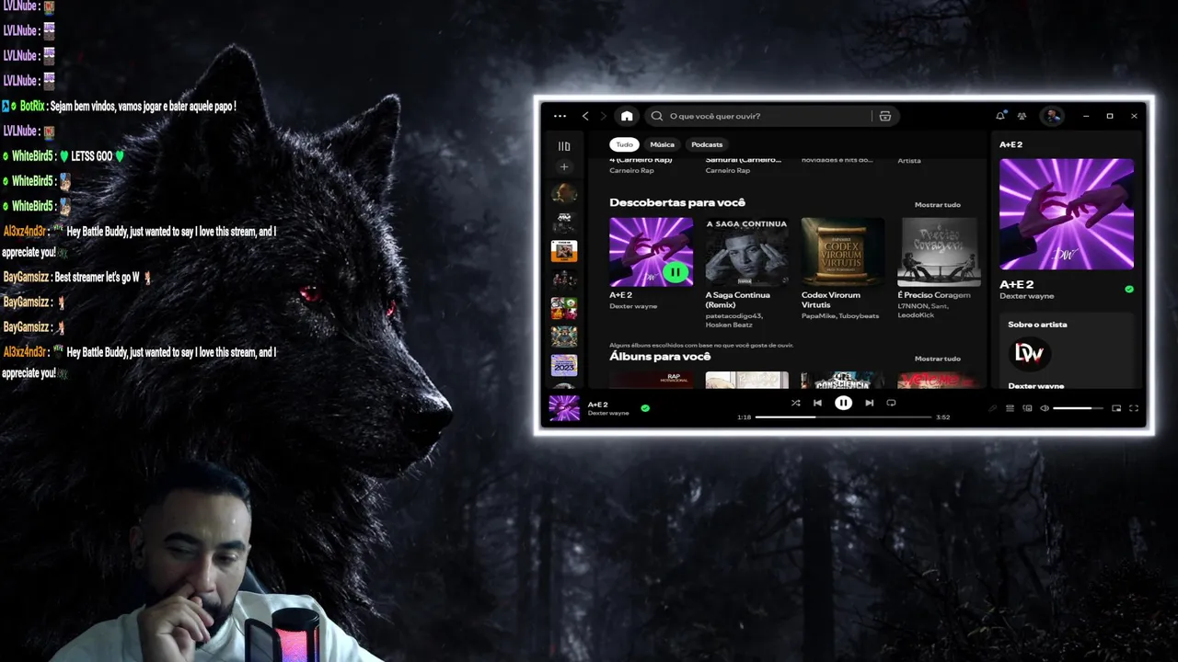
Task: Click the elapsed time 1:18
Action: point(745,417)
